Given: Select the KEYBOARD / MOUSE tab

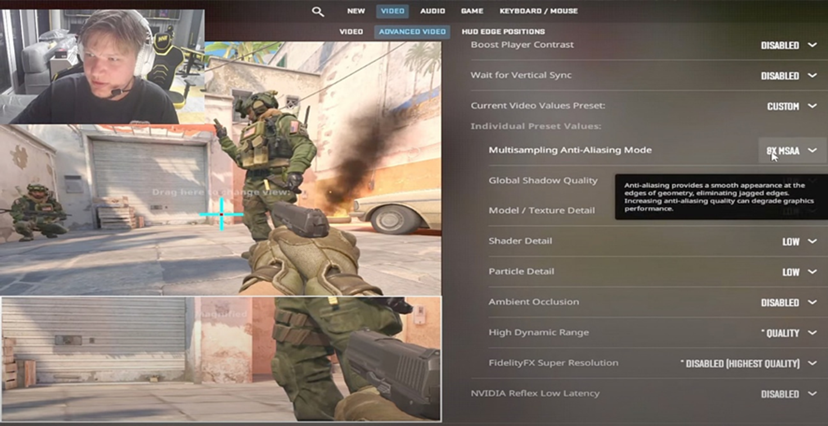Looking at the screenshot, I should click(x=538, y=11).
